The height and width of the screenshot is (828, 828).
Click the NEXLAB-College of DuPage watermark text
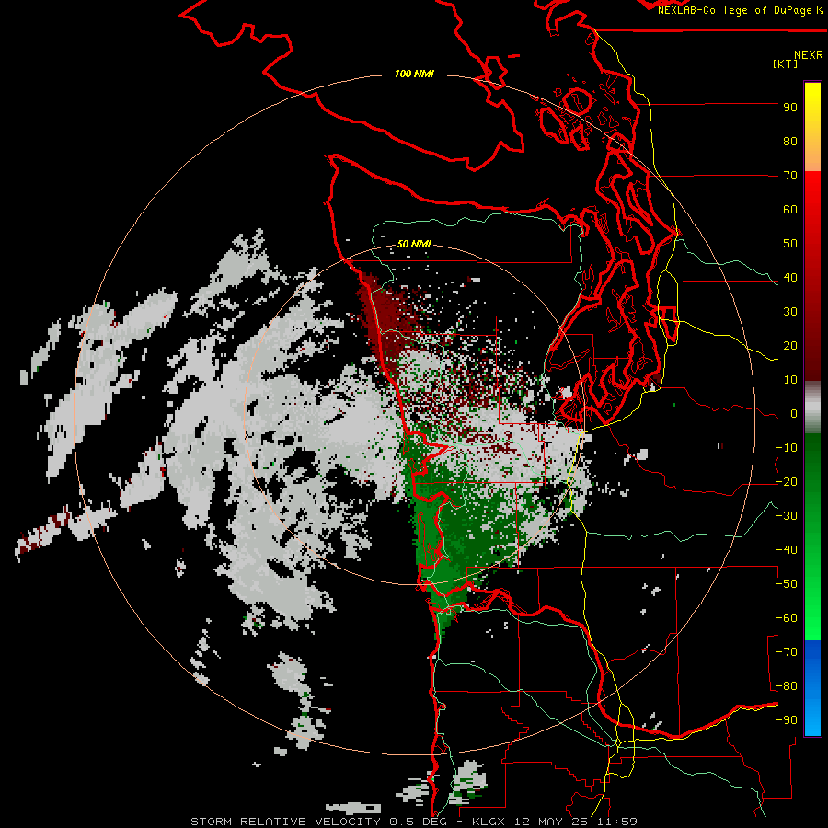pos(741,10)
